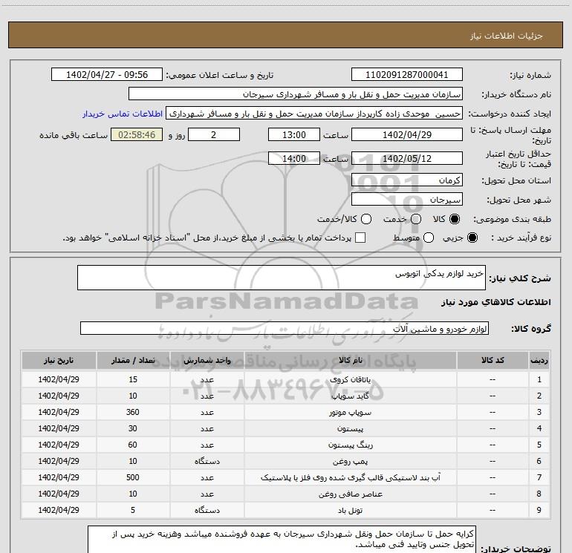
Task: Click the دستگاه unit in پمپ روغن row
Action: (x=207, y=461)
